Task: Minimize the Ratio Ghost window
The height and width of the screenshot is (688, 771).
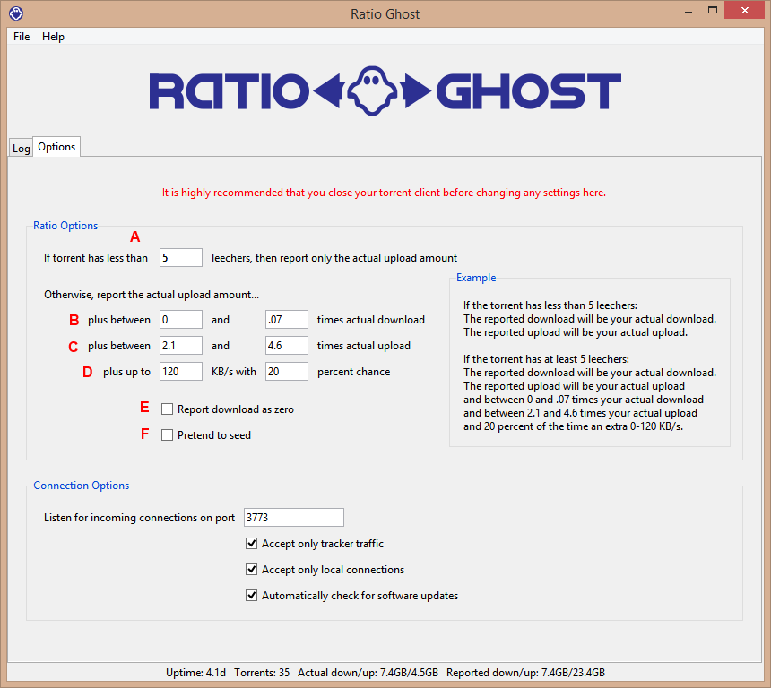Action: [x=689, y=11]
